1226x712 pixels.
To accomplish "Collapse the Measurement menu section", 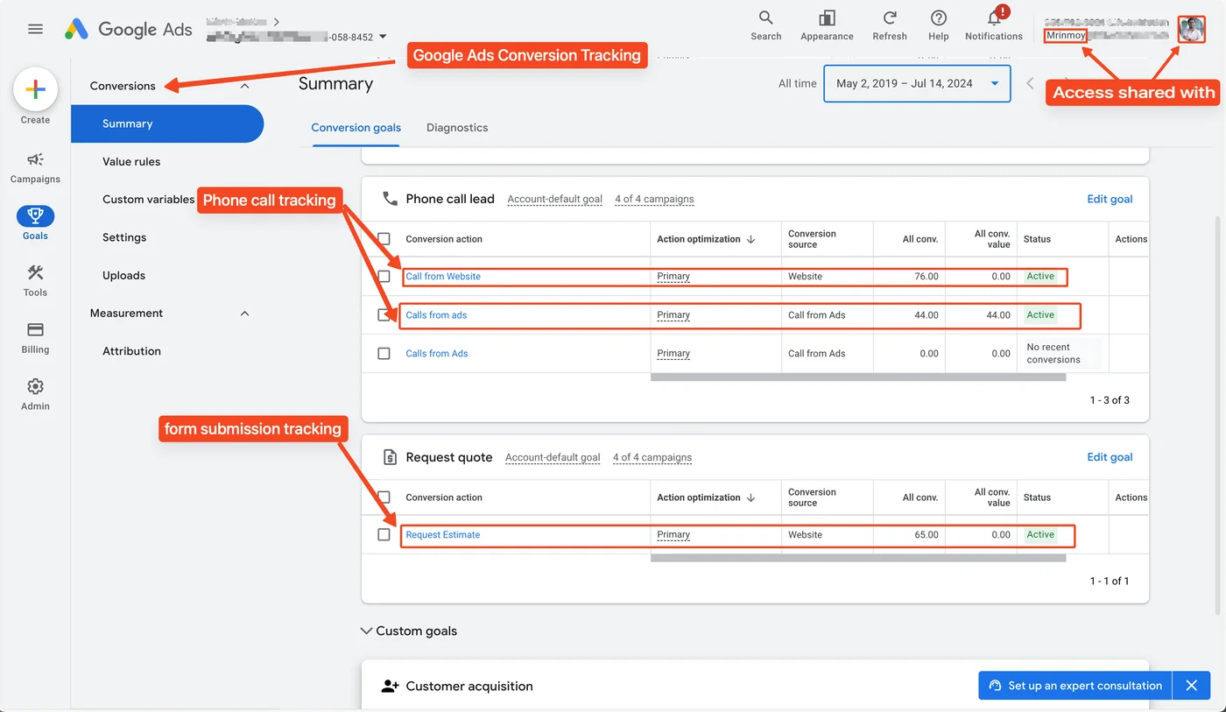I will point(244,313).
